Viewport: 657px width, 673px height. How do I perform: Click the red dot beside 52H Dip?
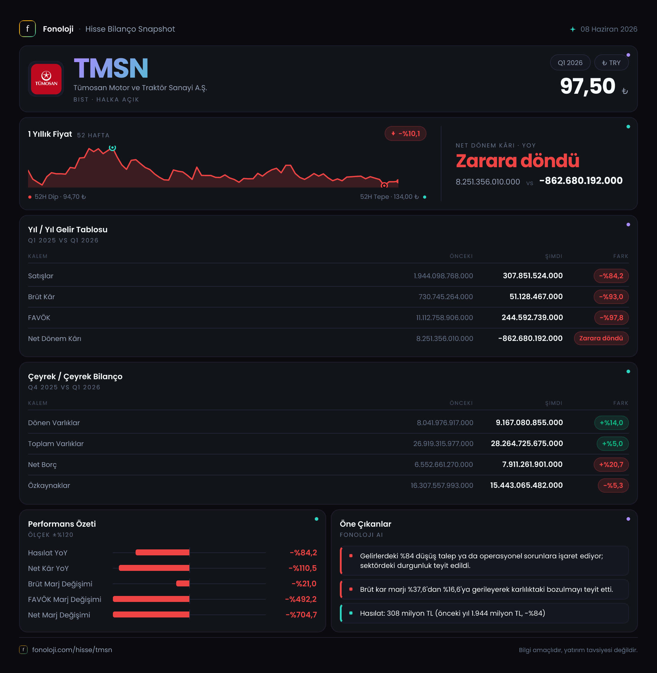(30, 197)
